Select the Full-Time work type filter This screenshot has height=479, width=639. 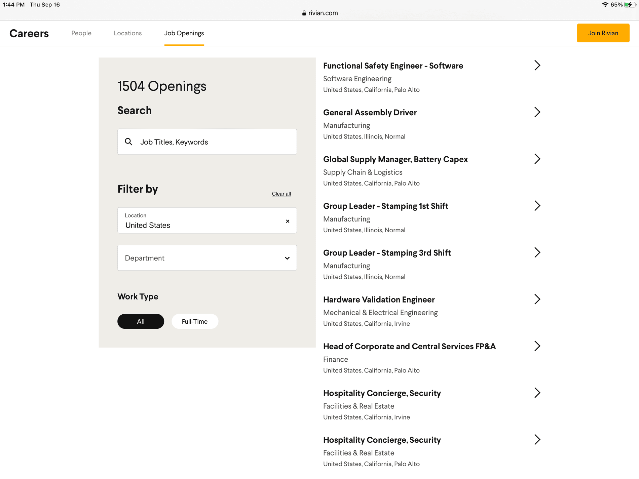coord(195,321)
